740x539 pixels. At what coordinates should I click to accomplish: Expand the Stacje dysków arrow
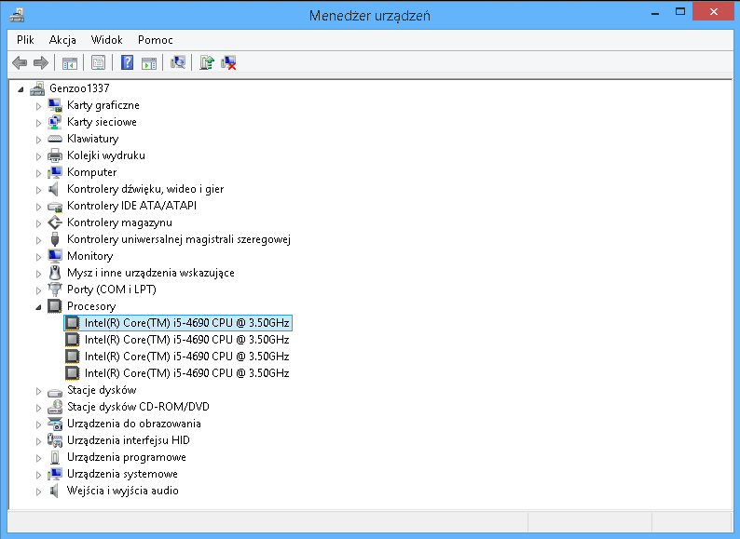[x=39, y=391]
